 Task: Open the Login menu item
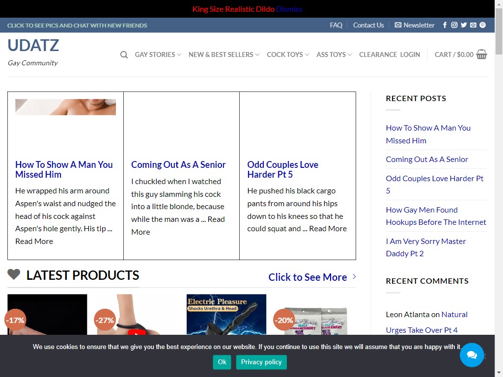coord(410,54)
